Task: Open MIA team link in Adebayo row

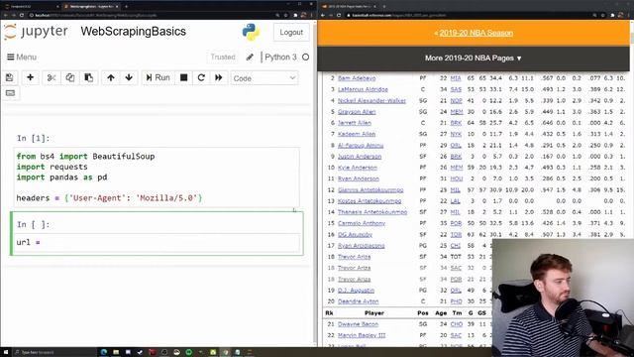Action: (456, 78)
